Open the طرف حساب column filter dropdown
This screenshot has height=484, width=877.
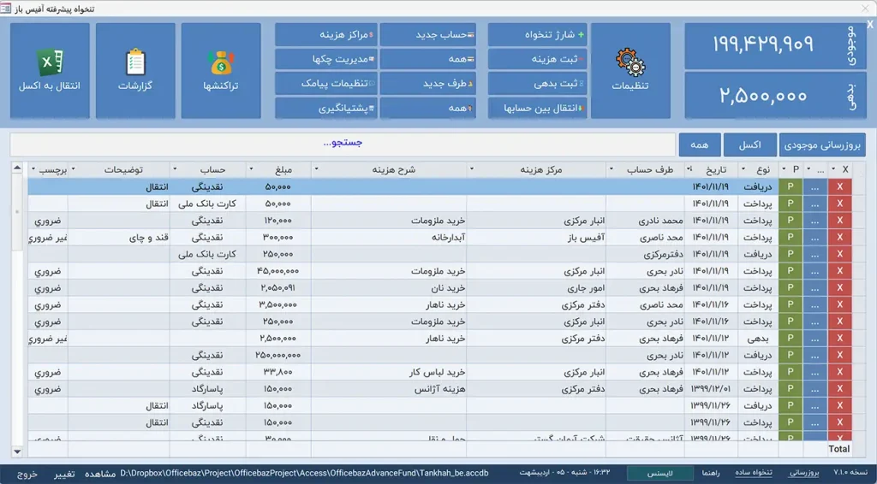tap(611, 169)
